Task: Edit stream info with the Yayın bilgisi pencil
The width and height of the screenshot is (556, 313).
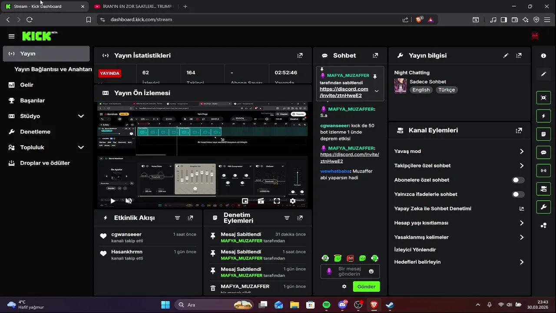Action: (x=506, y=56)
